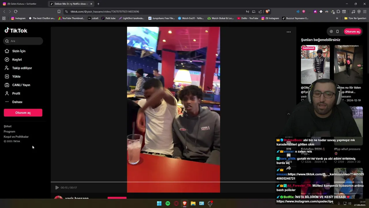The width and height of the screenshot is (369, 208).
Task: Open LightShot tarafında bookmark
Action: tap(131, 18)
